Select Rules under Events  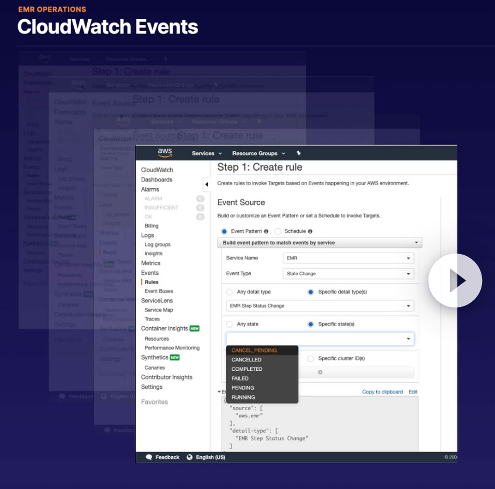[x=152, y=282]
